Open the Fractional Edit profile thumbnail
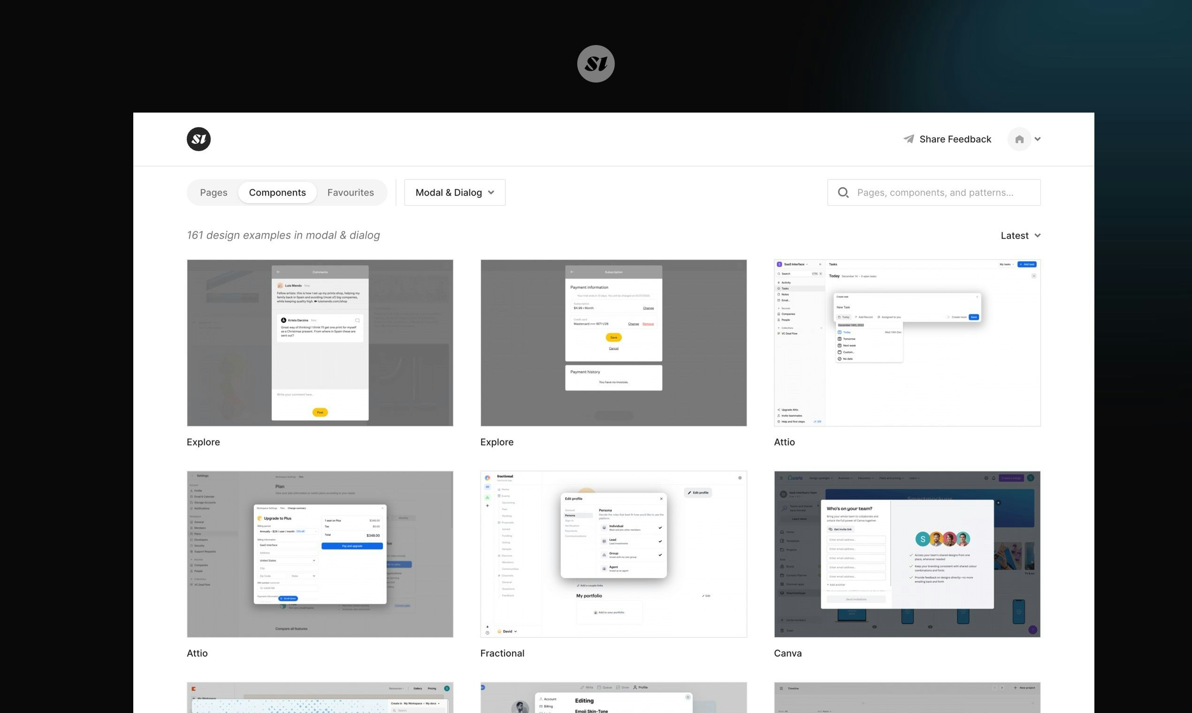This screenshot has height=713, width=1192. click(613, 554)
